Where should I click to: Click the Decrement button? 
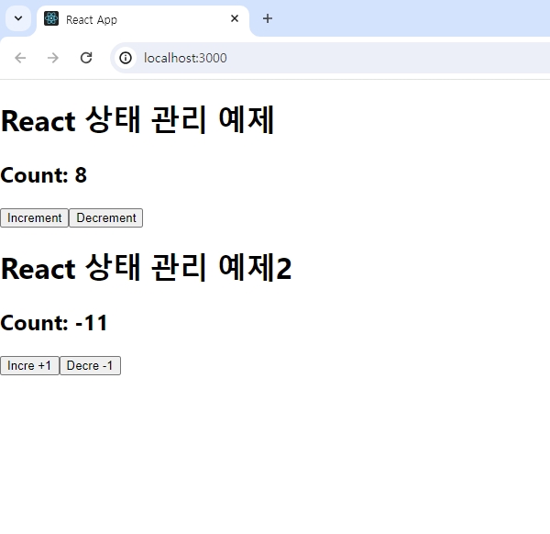pyautogui.click(x=106, y=218)
